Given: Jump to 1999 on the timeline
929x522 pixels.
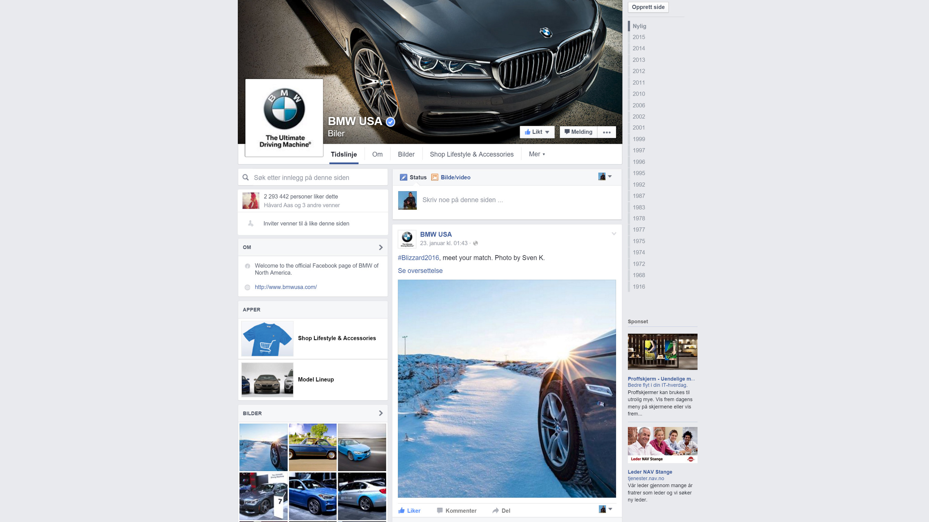Looking at the screenshot, I should tap(639, 139).
